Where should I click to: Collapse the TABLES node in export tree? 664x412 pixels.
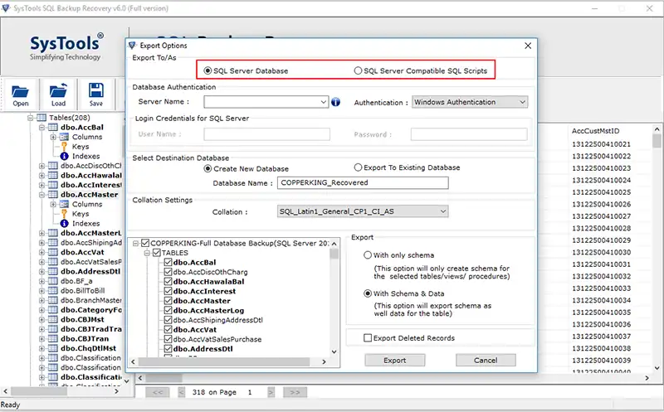tap(147, 253)
